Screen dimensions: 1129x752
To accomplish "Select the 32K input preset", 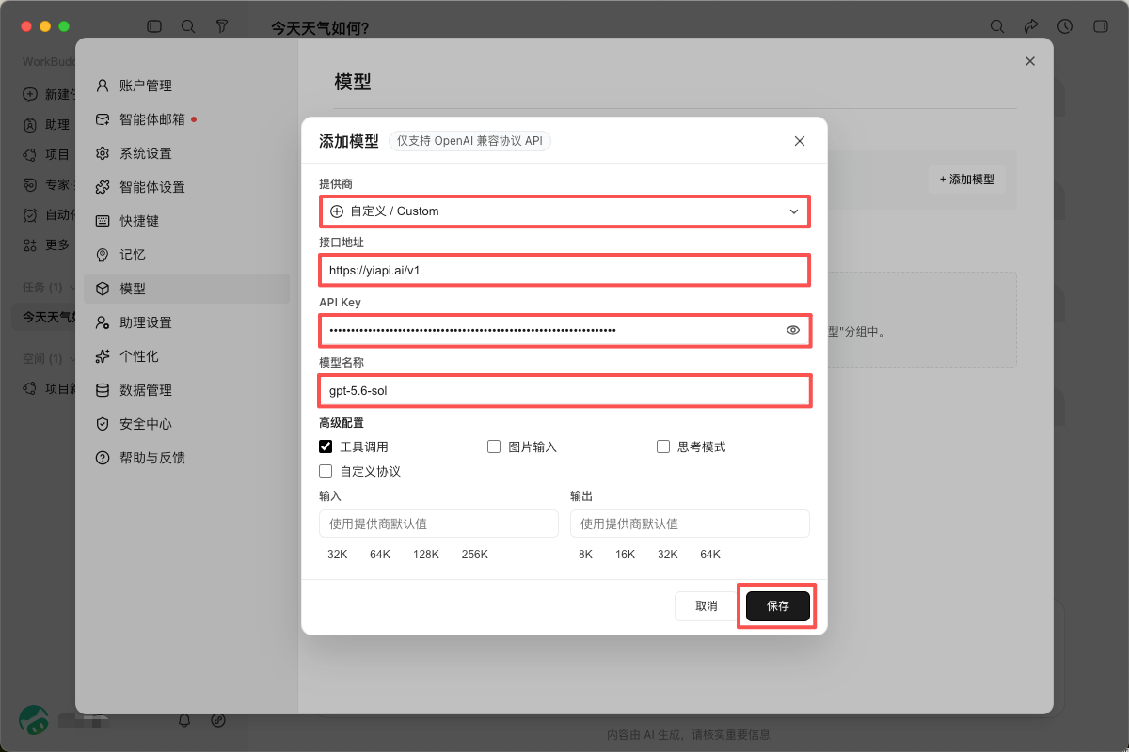I will pos(338,555).
